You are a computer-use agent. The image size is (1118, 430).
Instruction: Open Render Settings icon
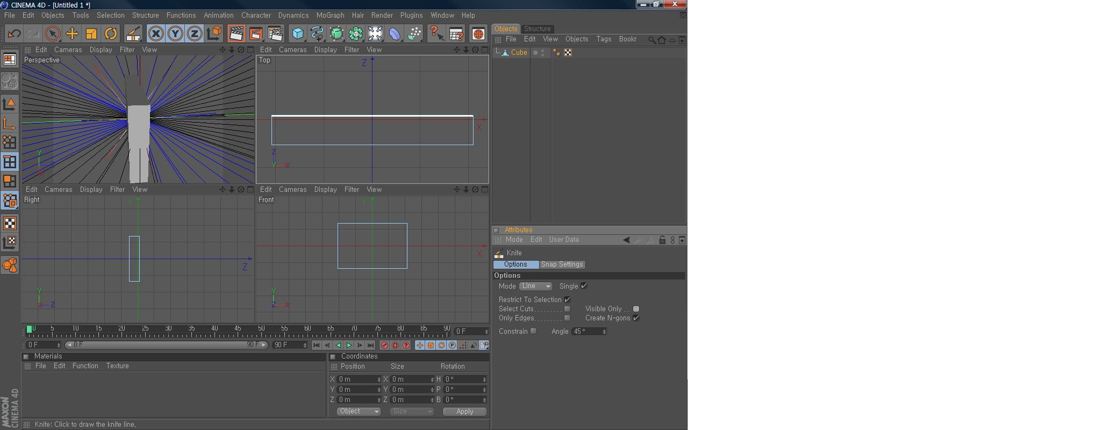coord(275,33)
